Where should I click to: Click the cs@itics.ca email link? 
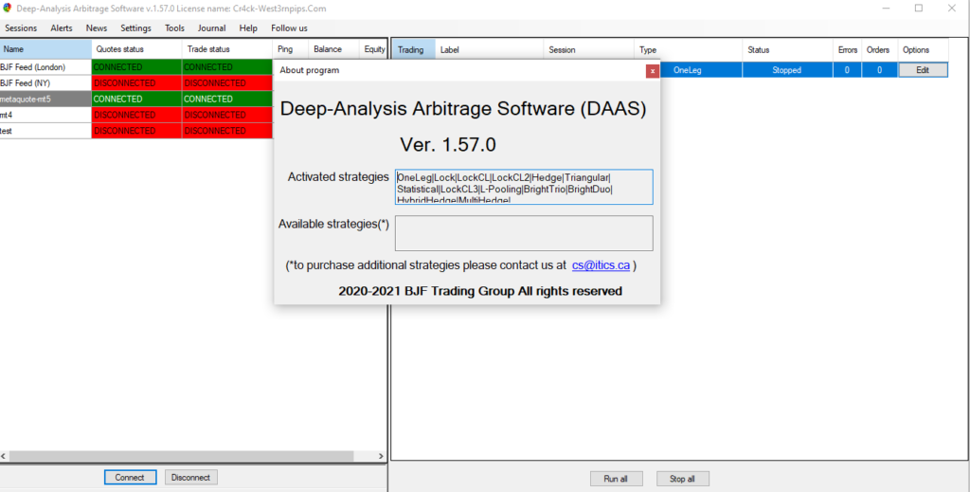pos(601,265)
